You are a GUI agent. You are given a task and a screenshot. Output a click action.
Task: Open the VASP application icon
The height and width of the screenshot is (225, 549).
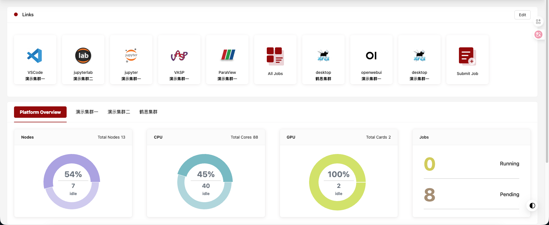[x=179, y=56]
